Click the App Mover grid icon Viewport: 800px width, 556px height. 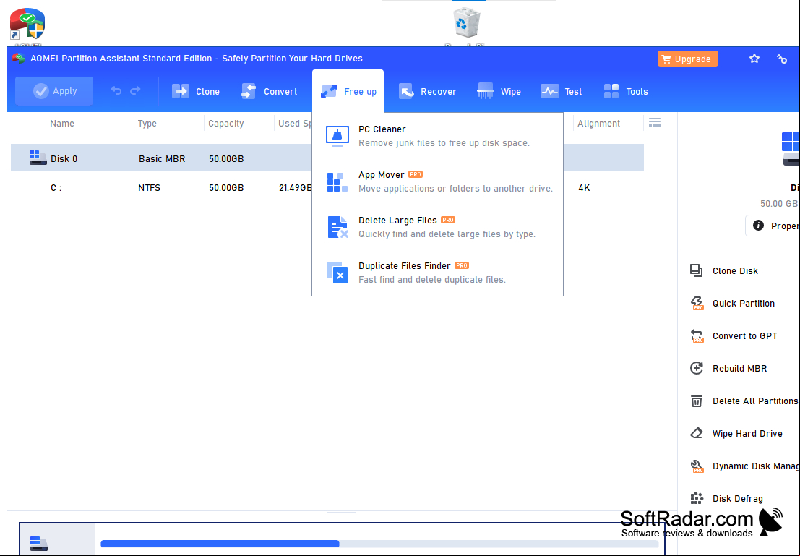[x=337, y=181]
